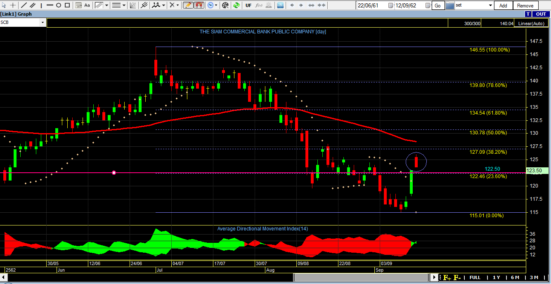Open the f(x) formula tool

click(259, 5)
